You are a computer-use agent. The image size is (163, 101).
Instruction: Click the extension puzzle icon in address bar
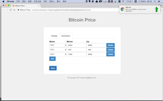[18, 10]
